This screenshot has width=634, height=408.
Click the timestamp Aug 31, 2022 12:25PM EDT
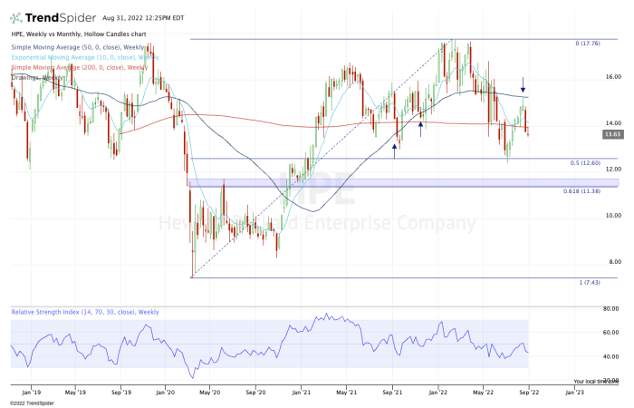pos(143,18)
